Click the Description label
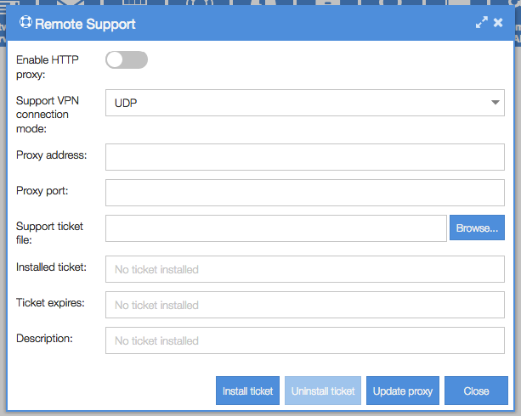521x416 pixels. coord(44,338)
